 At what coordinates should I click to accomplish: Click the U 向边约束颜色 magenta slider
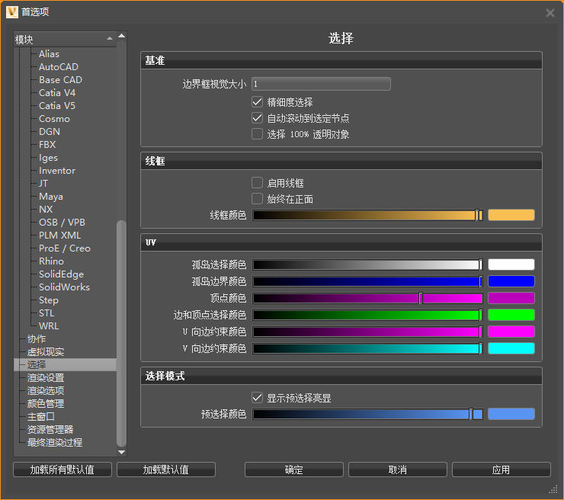367,332
